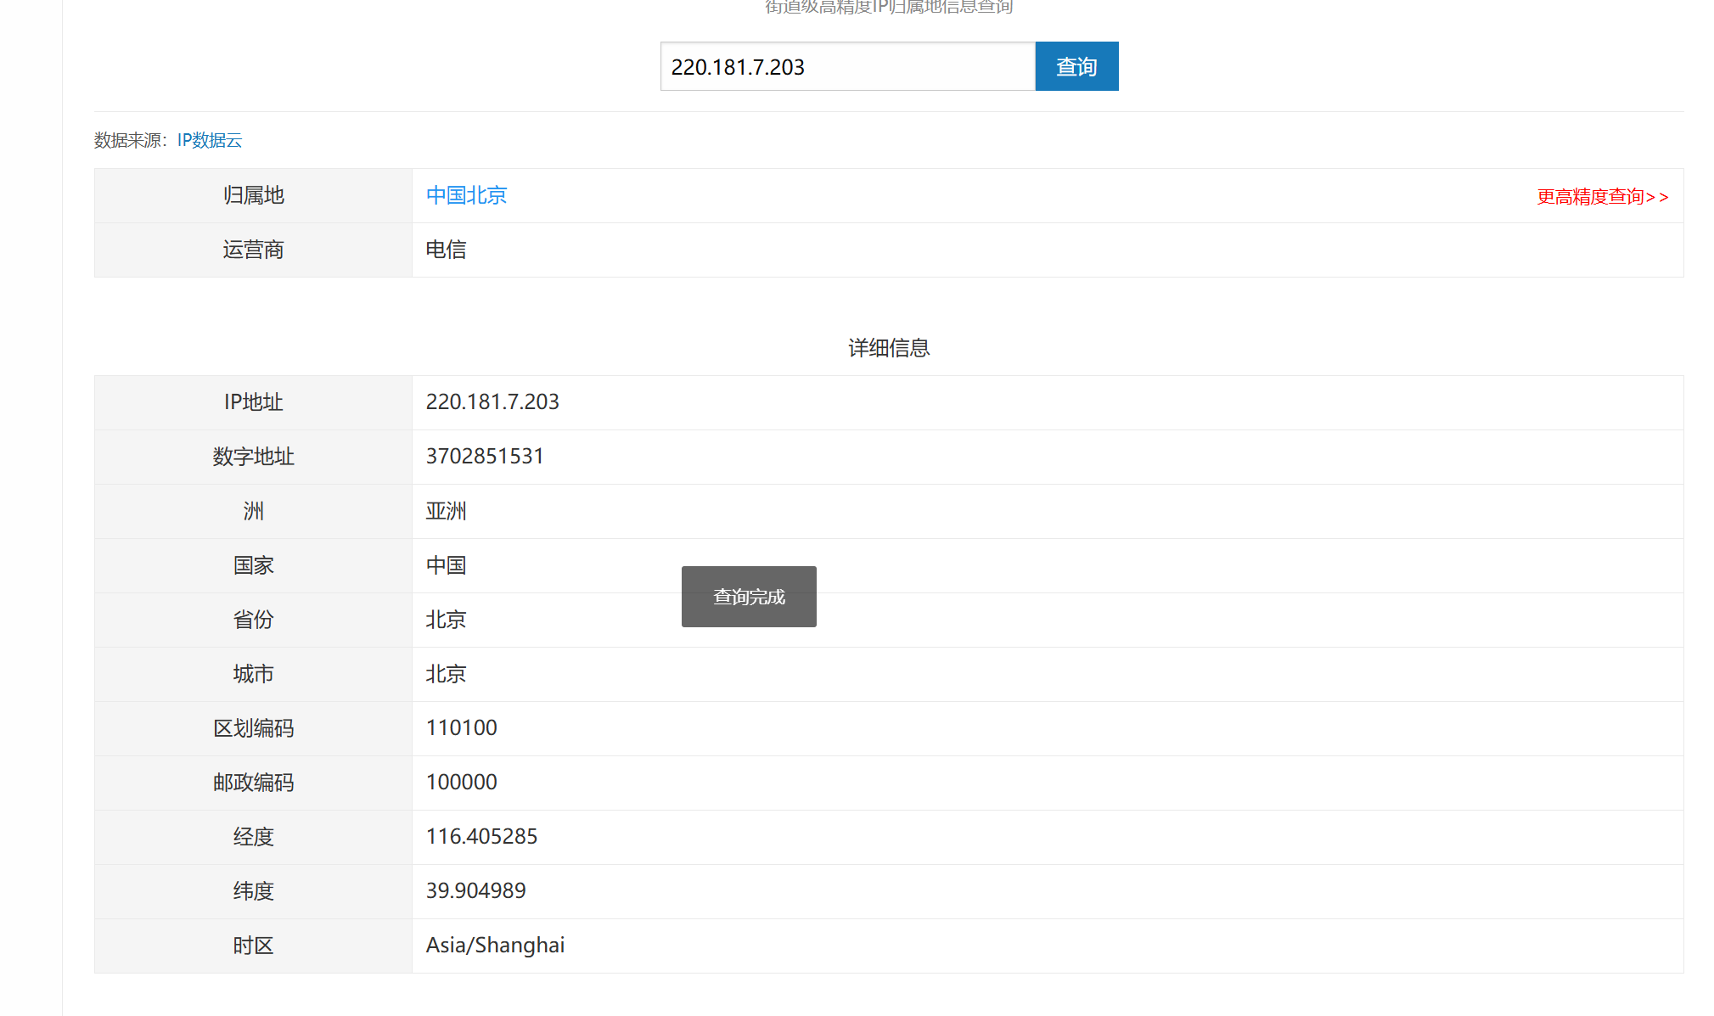Dismiss the 查询完成 toast message
Viewport: 1714px width, 1016px height.
749,597
